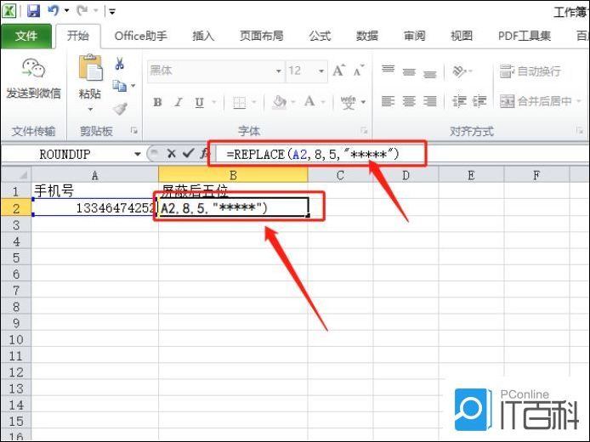The image size is (590, 442).
Task: Switch to the 审阅 Review tab
Action: [415, 36]
